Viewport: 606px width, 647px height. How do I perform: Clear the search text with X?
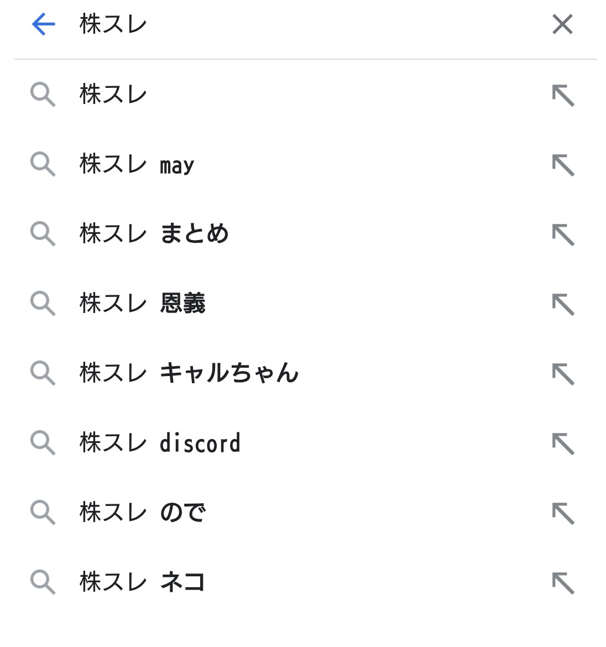(x=562, y=24)
